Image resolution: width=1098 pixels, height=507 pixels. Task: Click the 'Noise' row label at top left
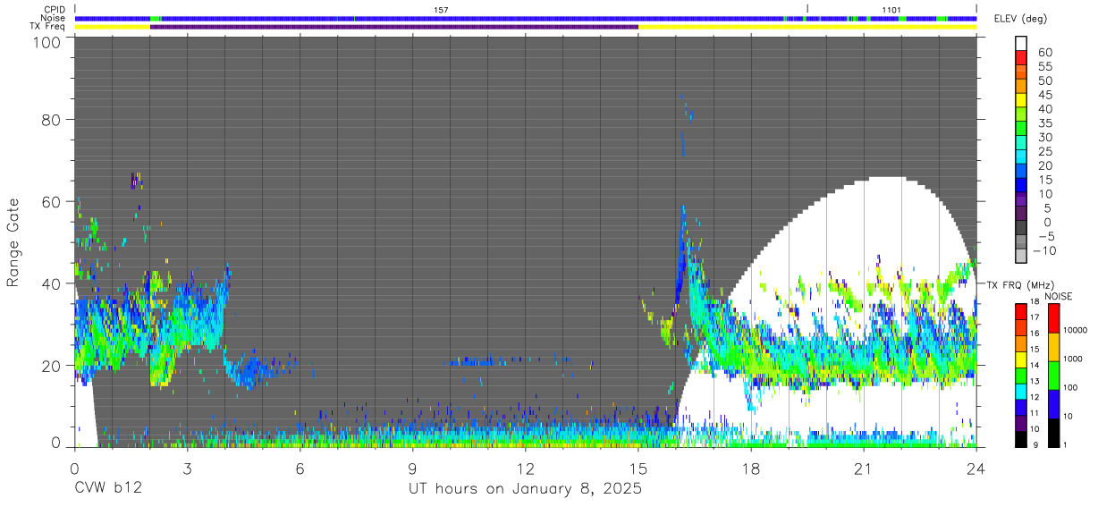point(54,18)
